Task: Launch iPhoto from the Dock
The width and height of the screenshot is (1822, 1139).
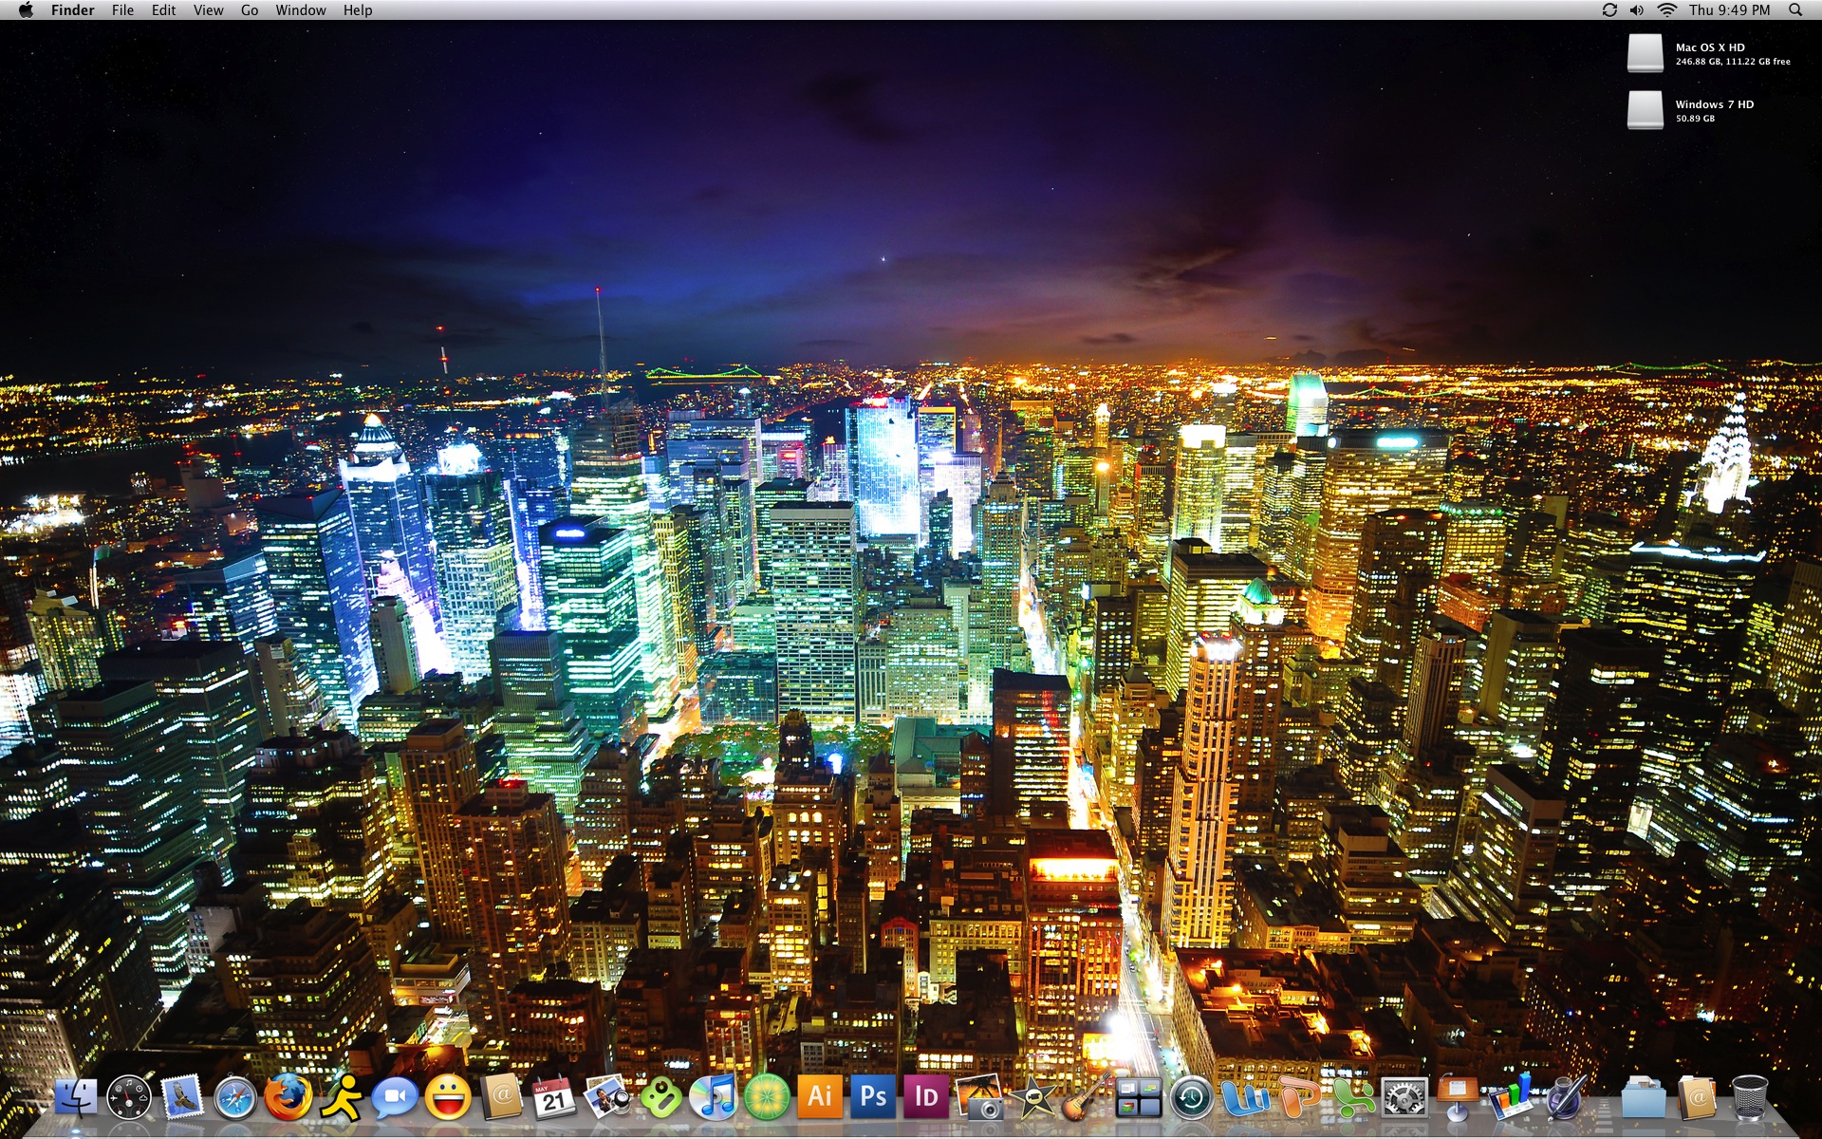Action: (x=606, y=1098)
